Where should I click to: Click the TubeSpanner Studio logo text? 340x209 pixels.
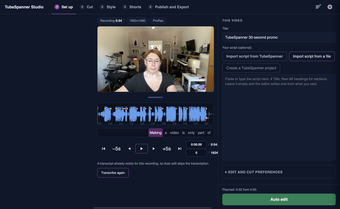point(24,7)
